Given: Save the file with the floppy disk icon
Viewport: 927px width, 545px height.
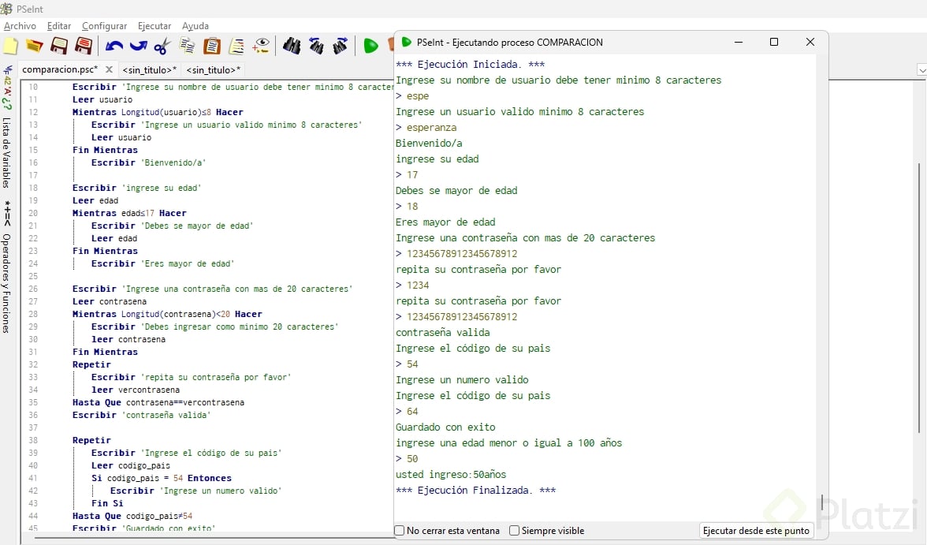Looking at the screenshot, I should click(59, 46).
